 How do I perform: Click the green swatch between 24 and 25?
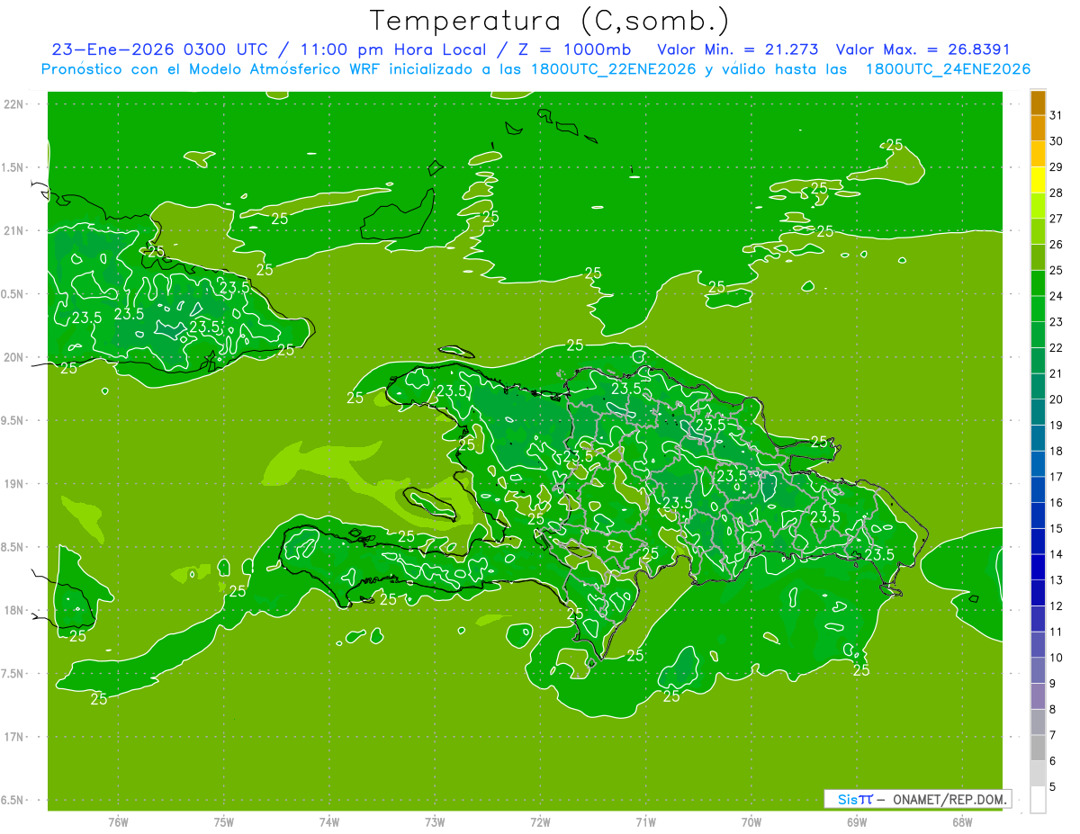(1038, 283)
